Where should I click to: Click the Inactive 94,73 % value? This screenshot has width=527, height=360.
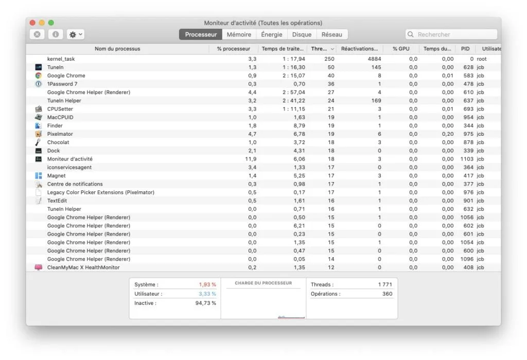point(206,303)
